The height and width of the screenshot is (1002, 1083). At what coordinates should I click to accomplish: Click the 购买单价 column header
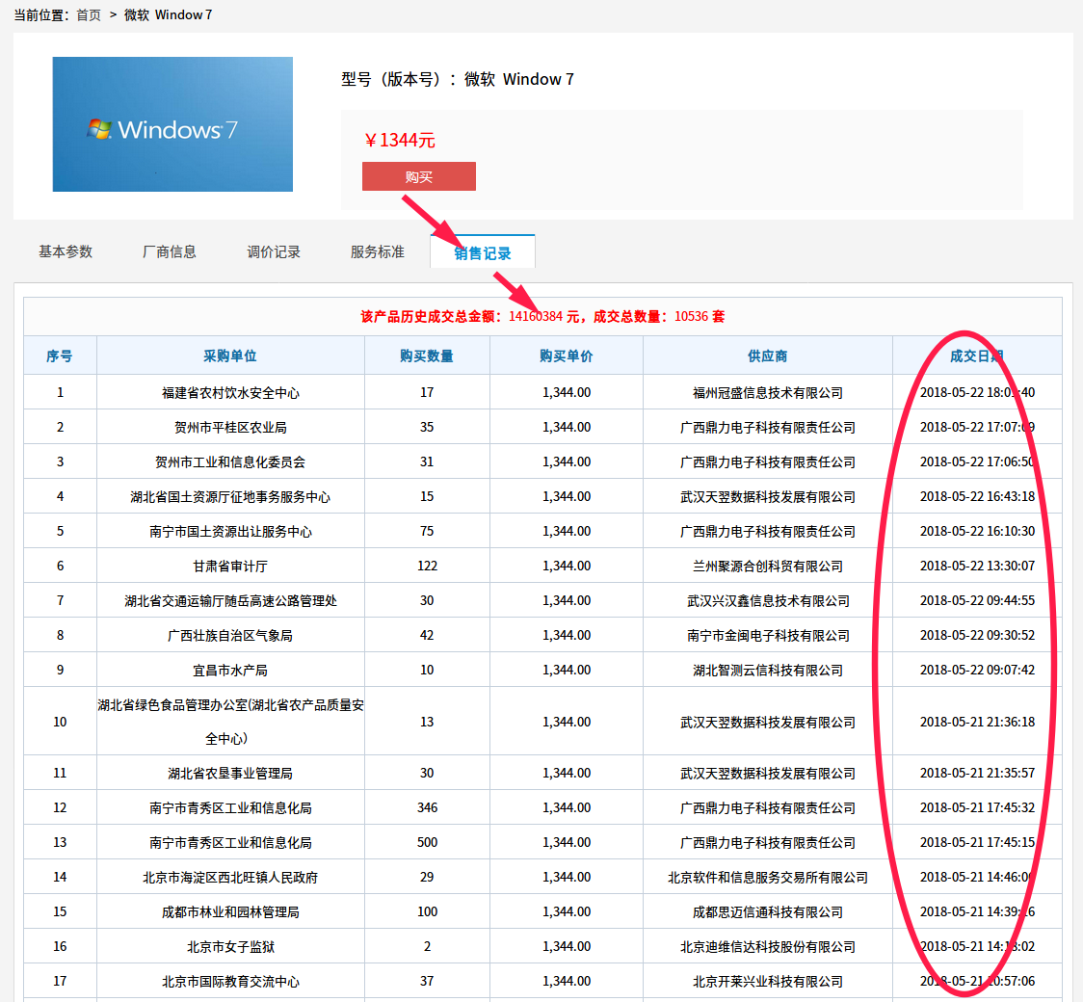coord(567,356)
